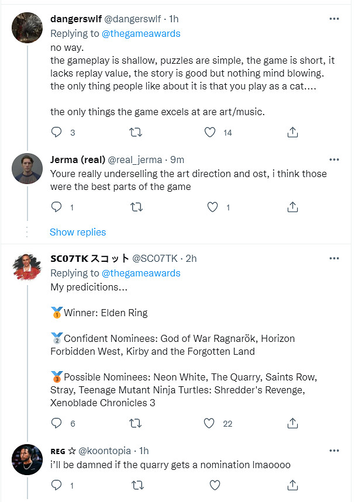Reply to SC07TK's predictions tweet
The image size is (355, 502).
point(56,423)
